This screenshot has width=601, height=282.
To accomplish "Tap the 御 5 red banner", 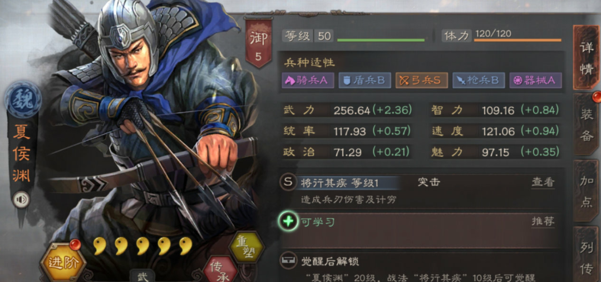I will pyautogui.click(x=258, y=42).
